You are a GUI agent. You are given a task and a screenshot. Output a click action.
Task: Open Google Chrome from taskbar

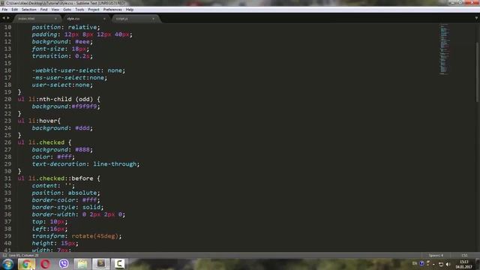pyautogui.click(x=26, y=264)
